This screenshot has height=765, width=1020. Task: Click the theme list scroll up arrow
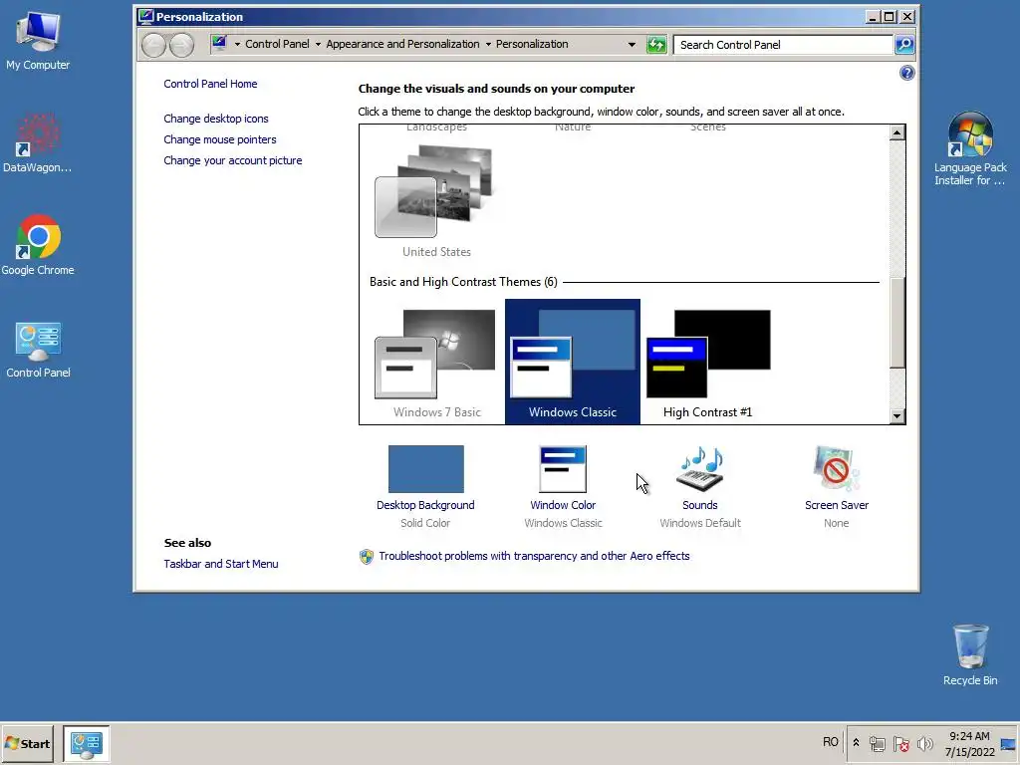tap(897, 132)
